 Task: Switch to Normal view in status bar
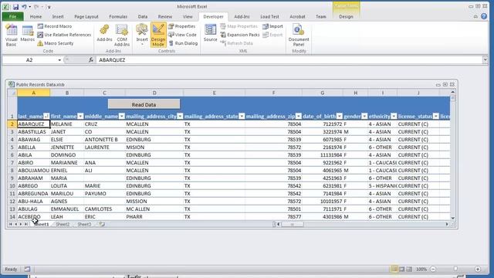tap(394, 270)
